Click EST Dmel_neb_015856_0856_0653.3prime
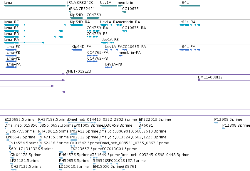 click(39, 125)
